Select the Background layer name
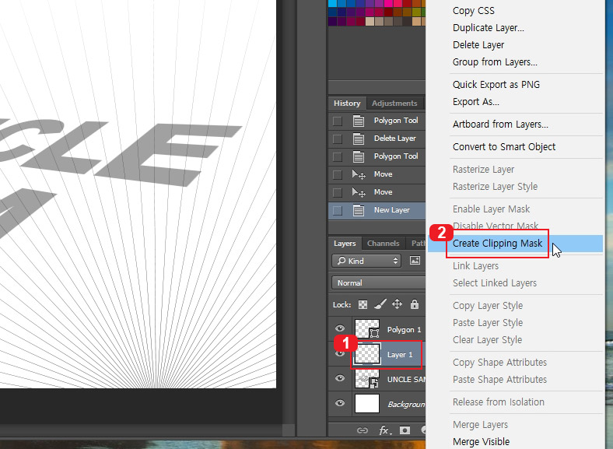The width and height of the screenshot is (613, 449). click(x=406, y=405)
